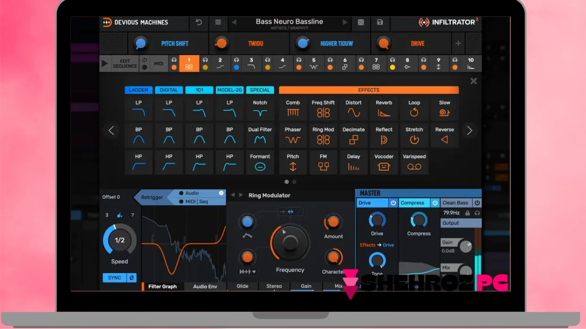Switch to the Stereo tab

tap(274, 286)
